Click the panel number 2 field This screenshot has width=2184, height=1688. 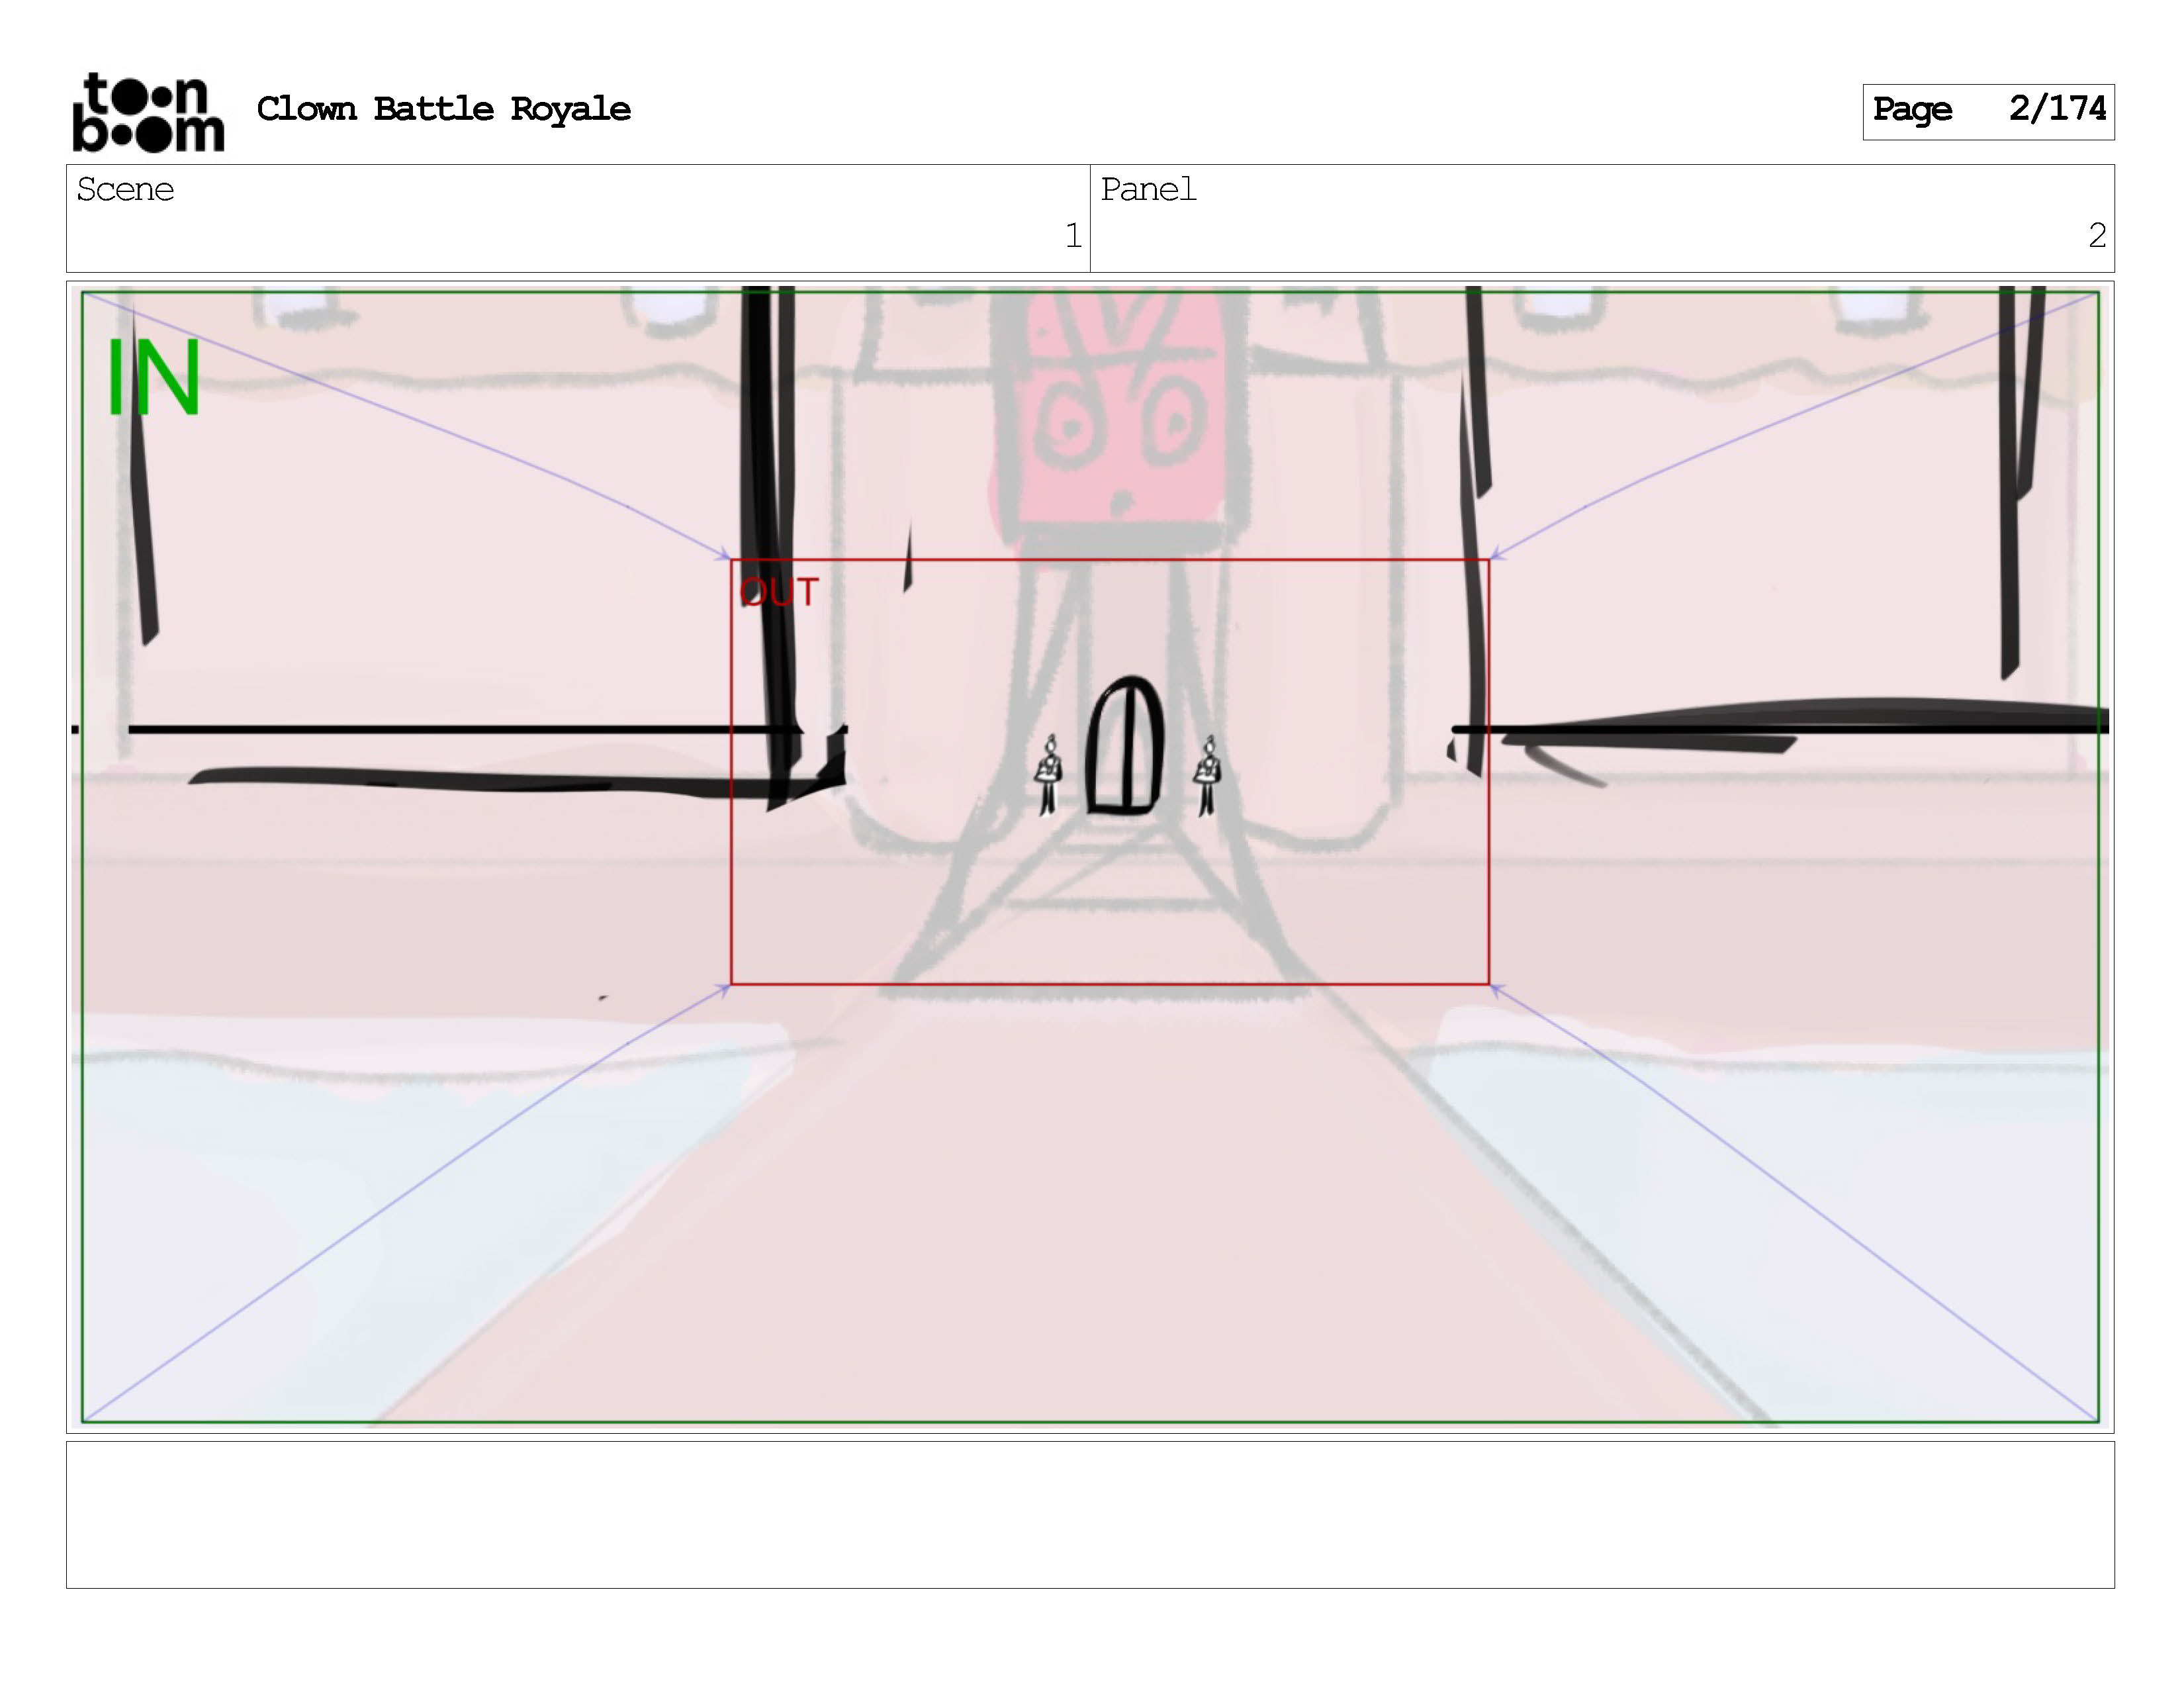pyautogui.click(x=2096, y=236)
